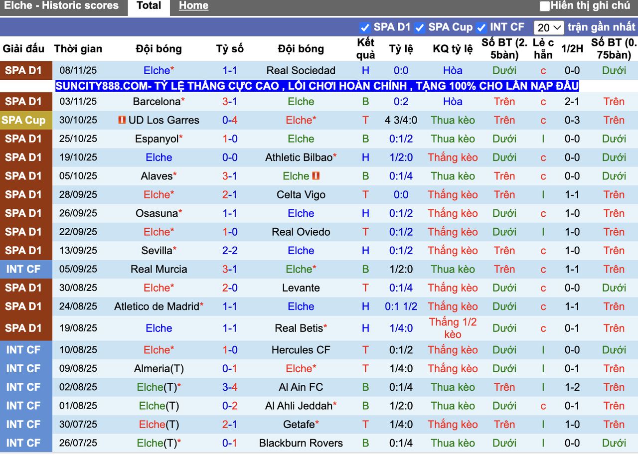Open the Athletic Bilbao team link
The image size is (638, 456).
(299, 157)
